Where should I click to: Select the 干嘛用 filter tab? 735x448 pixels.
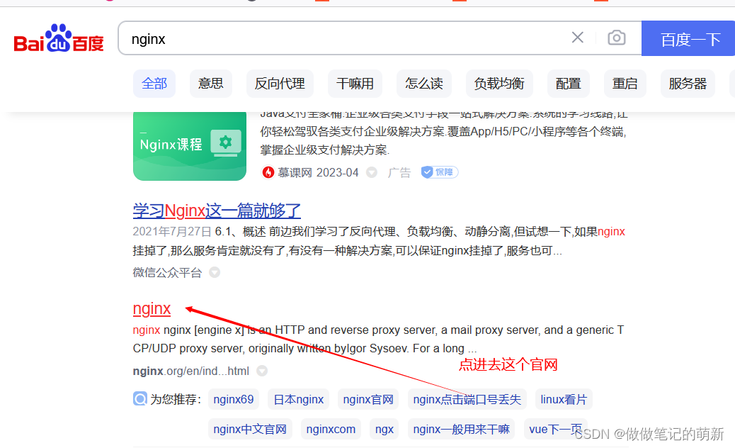(355, 84)
